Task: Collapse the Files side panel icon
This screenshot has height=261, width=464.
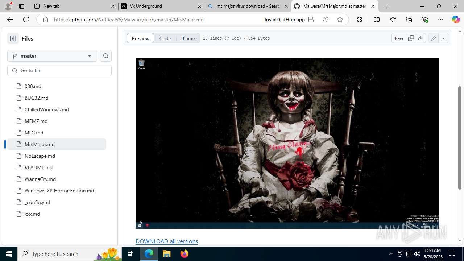Action: [x=13, y=38]
